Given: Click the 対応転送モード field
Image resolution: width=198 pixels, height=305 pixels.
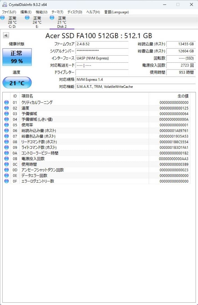Looking at the screenshot, I should tap(102, 65).
